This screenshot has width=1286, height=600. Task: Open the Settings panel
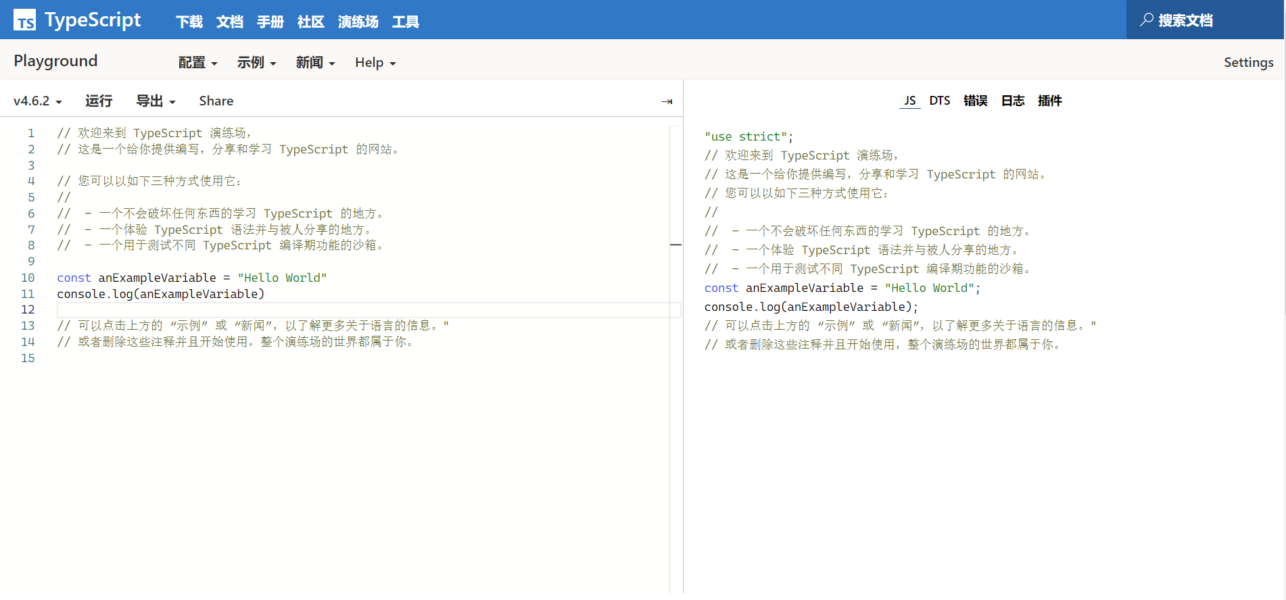tap(1248, 62)
